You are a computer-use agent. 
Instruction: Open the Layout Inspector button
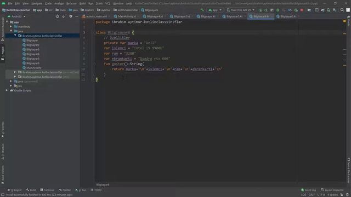point(332,190)
